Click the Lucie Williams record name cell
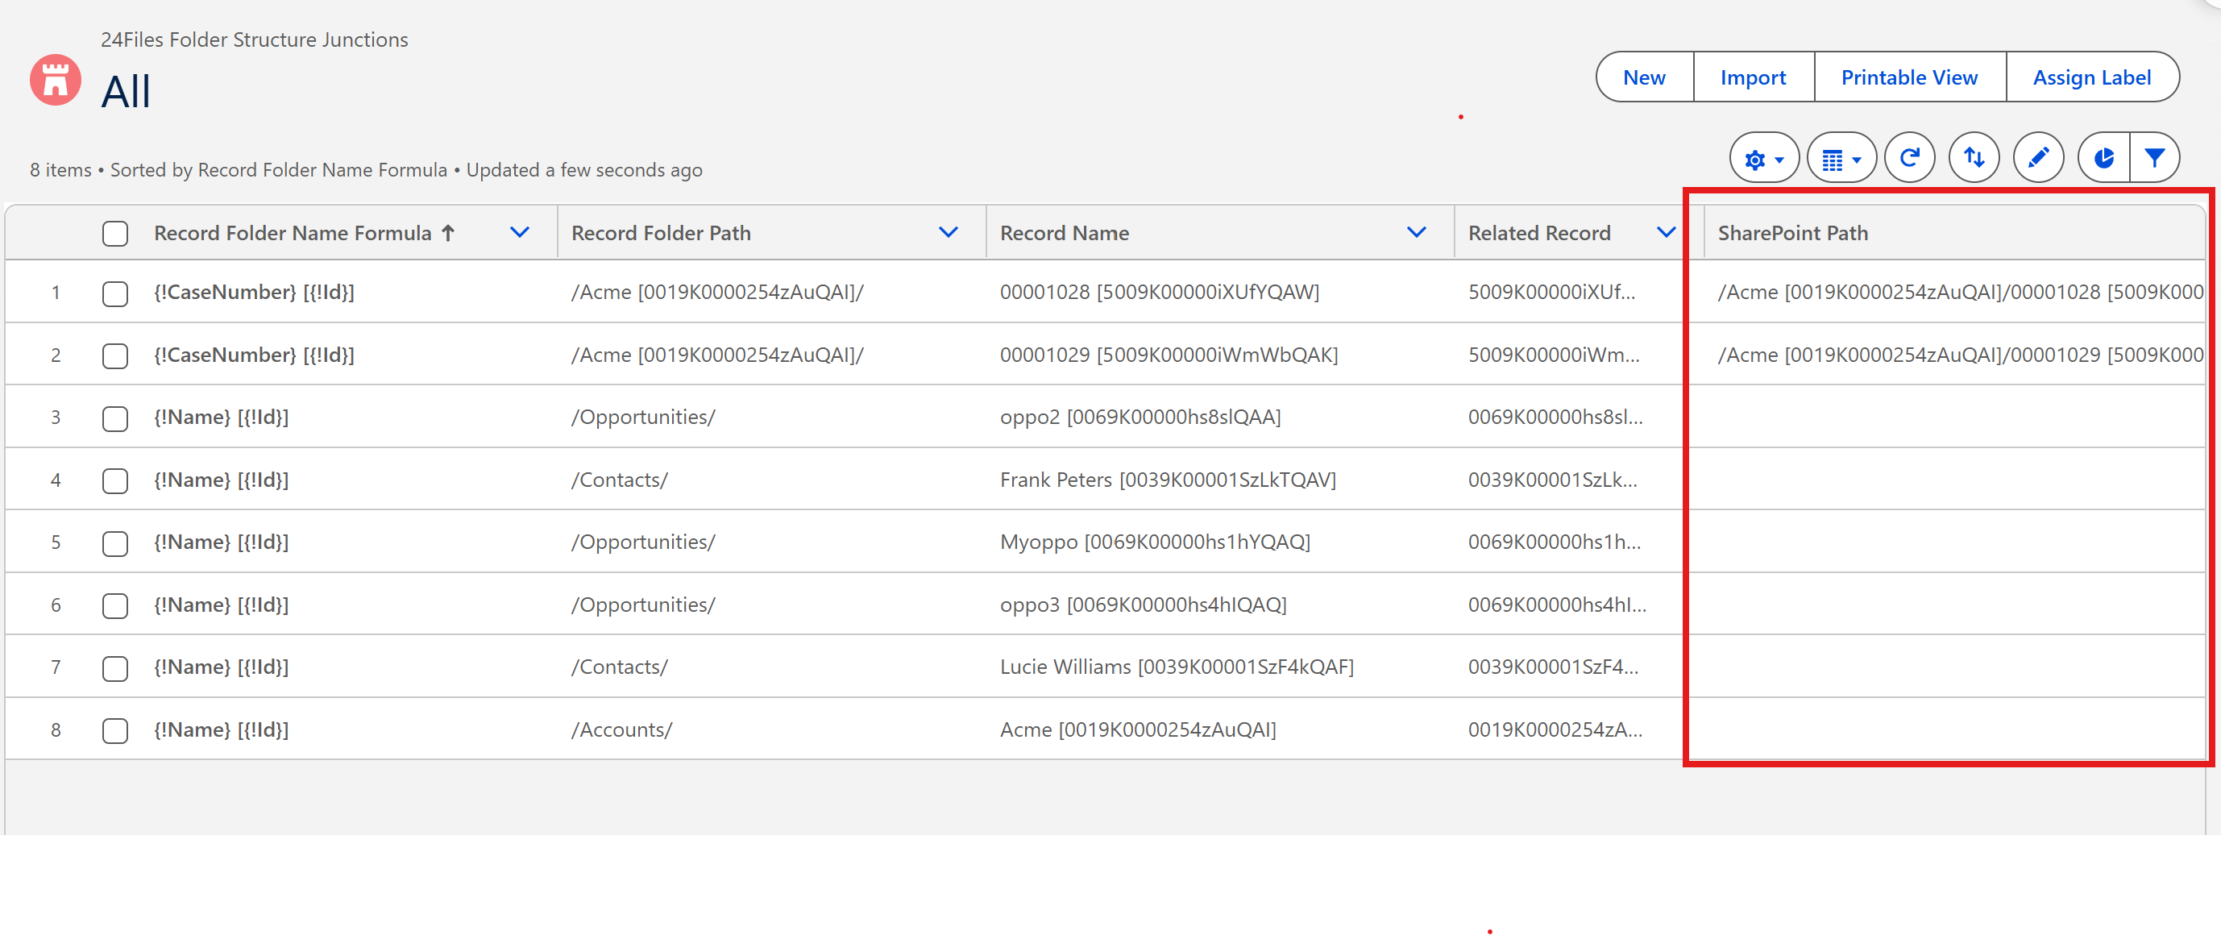The width and height of the screenshot is (2221, 935). (1176, 667)
